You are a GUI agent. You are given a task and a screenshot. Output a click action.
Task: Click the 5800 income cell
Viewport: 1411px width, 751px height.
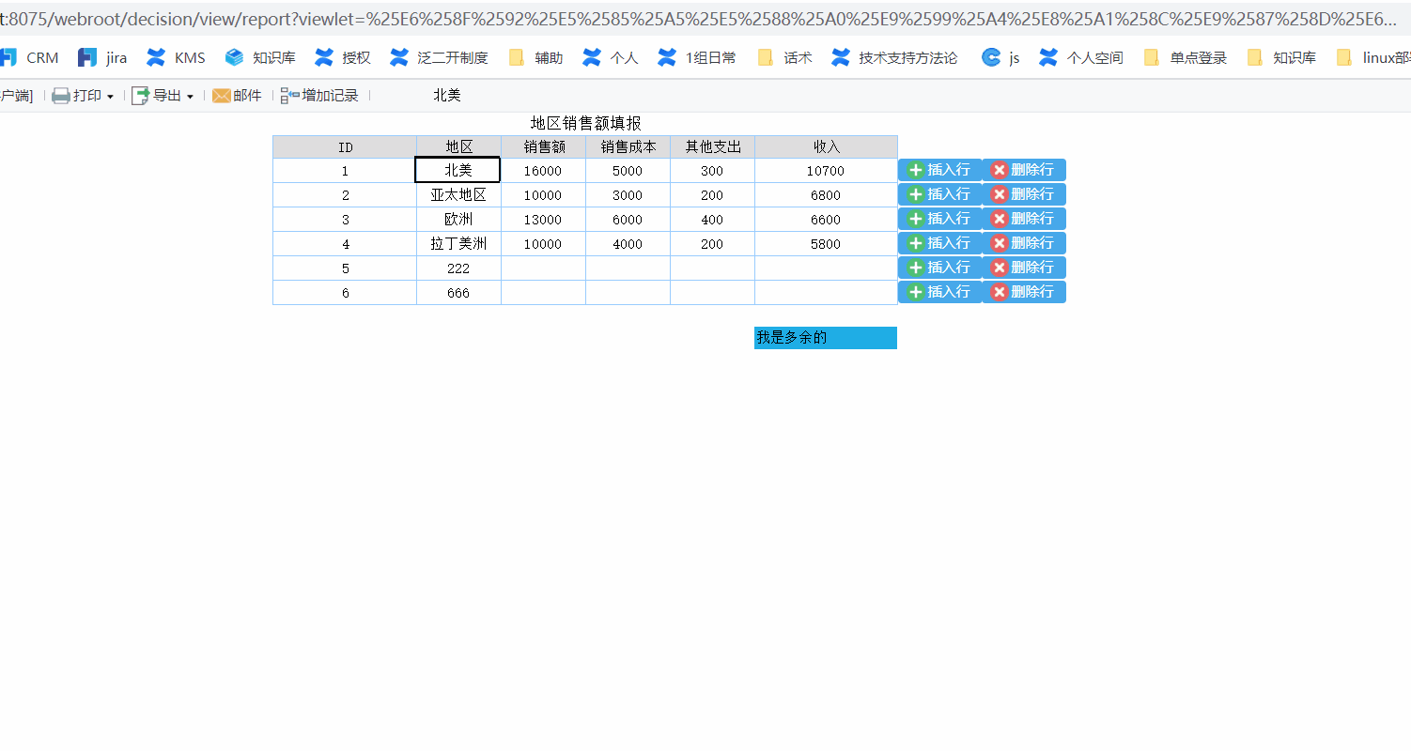click(826, 244)
